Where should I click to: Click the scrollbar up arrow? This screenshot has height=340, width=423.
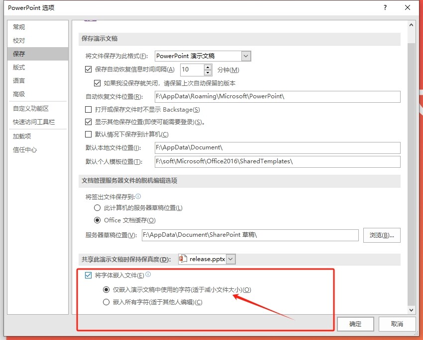[411, 25]
